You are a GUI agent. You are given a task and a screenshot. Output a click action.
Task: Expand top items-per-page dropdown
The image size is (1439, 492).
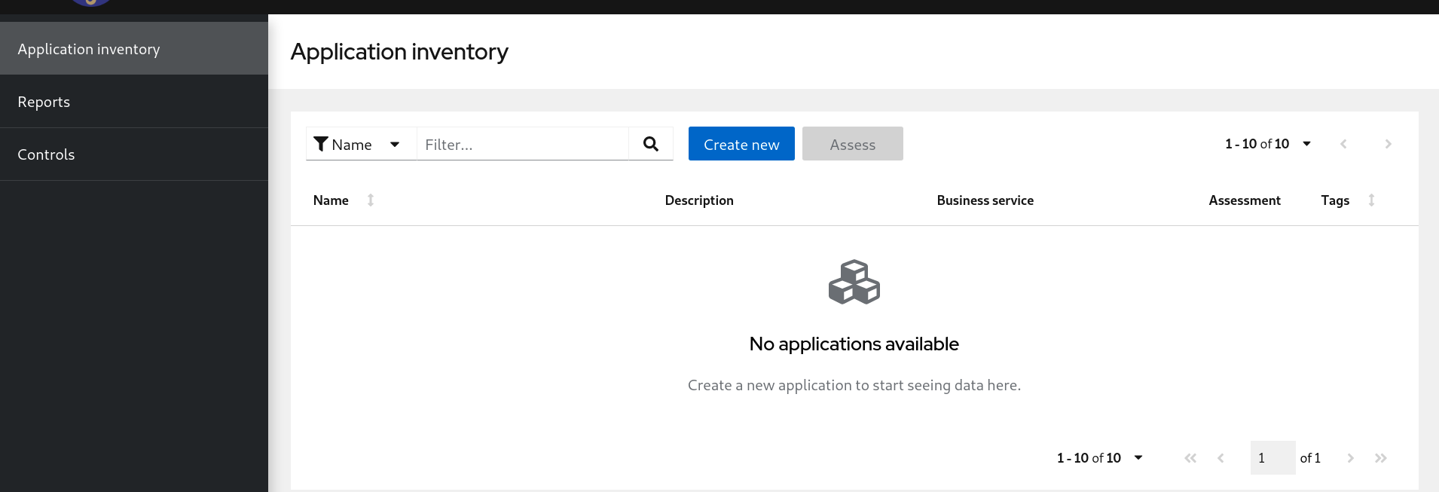[x=1306, y=144]
